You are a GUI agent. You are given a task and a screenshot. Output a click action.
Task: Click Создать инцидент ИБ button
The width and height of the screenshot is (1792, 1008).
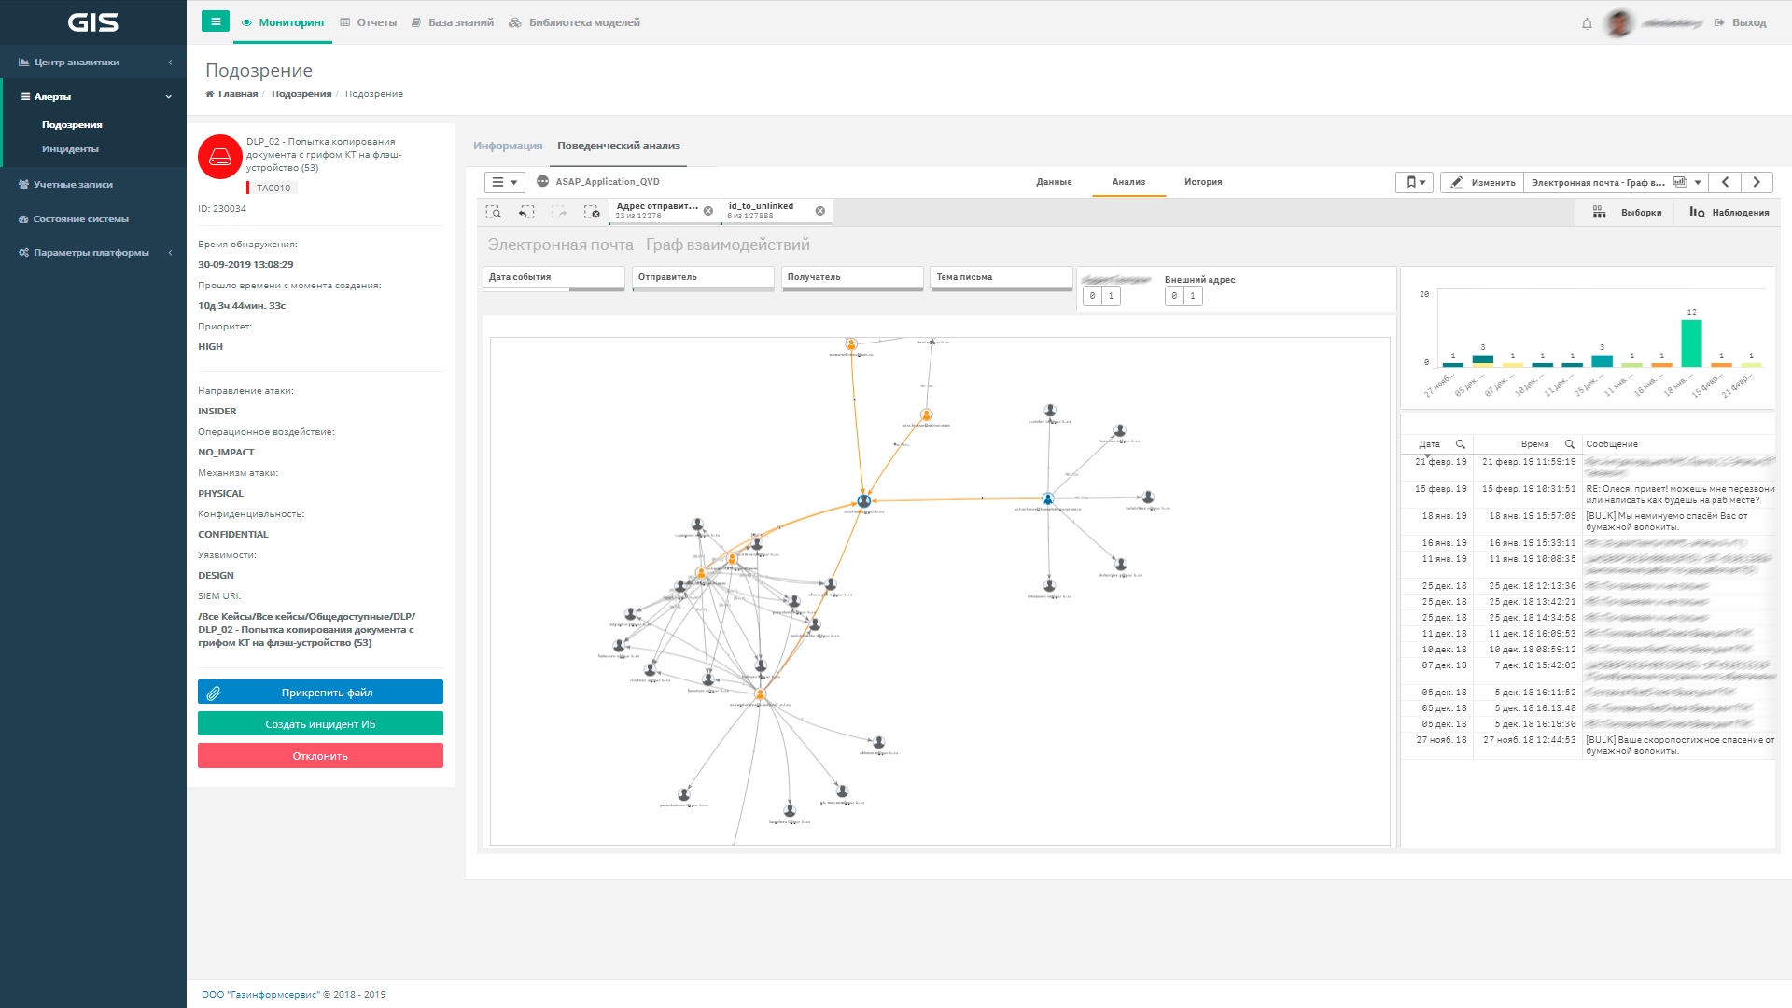pyautogui.click(x=320, y=724)
